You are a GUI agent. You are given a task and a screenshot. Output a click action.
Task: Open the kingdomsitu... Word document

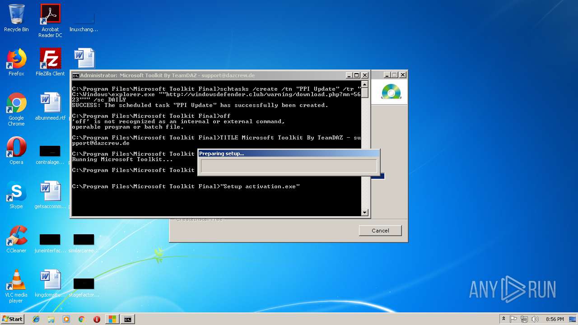[50, 283]
